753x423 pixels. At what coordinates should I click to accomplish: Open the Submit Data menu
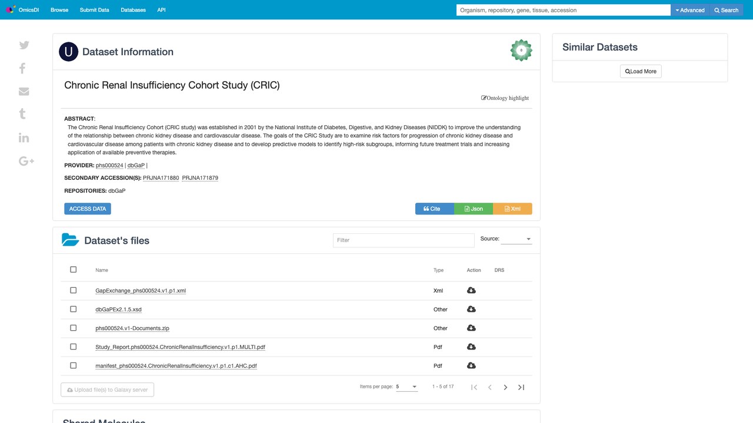94,10
